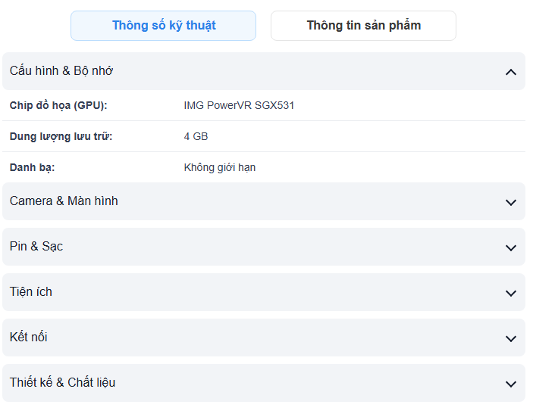Open the Thiết kế & Chất liệu section

coord(63,383)
